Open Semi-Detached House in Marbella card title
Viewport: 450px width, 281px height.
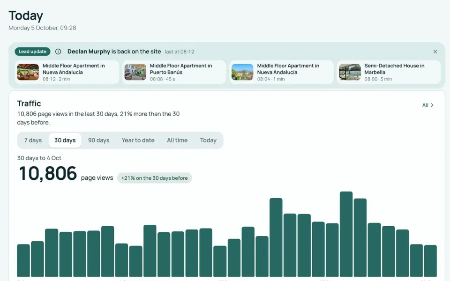[x=394, y=69]
